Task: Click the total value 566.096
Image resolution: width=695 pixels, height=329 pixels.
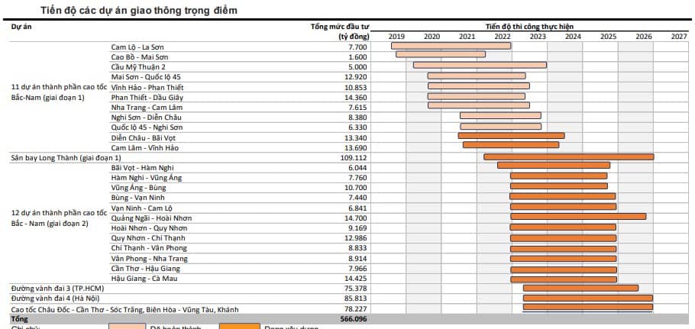Action: click(x=352, y=319)
